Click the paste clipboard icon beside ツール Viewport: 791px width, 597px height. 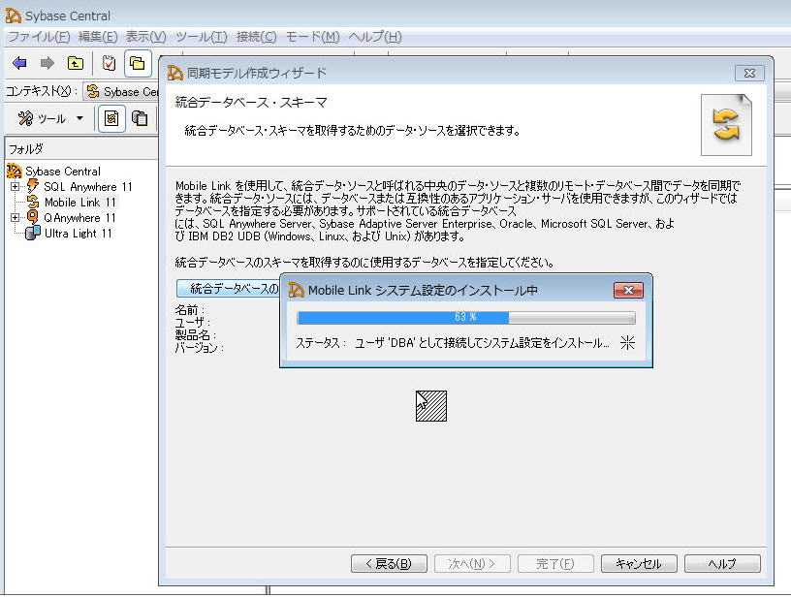pos(141,118)
